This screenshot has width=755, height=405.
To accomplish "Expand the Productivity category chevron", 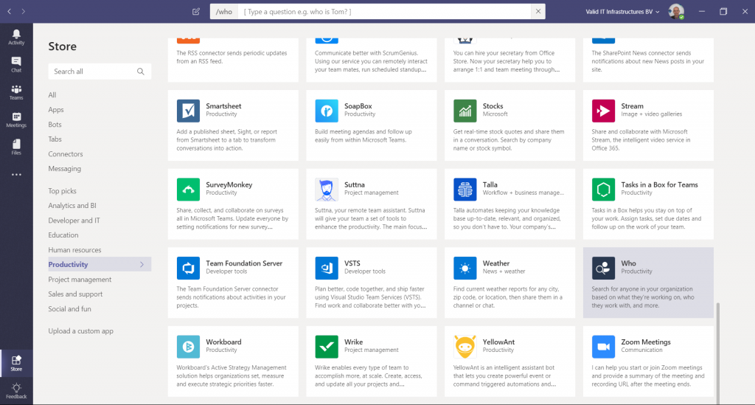I will tap(142, 264).
